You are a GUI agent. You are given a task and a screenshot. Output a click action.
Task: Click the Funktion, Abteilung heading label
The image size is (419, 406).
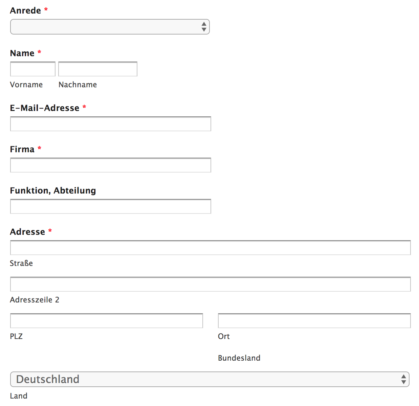coord(53,190)
